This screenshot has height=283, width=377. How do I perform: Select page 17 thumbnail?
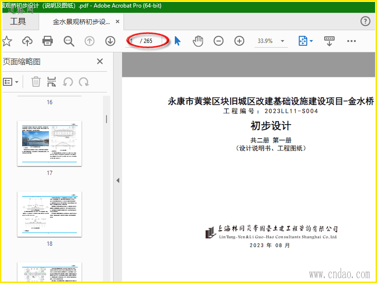coord(49,143)
